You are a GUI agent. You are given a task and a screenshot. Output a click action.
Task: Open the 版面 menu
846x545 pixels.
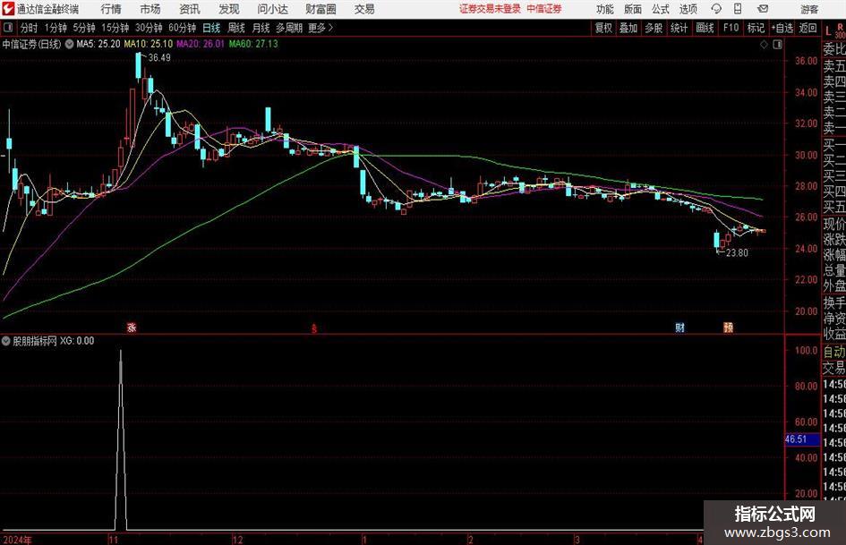tap(632, 9)
